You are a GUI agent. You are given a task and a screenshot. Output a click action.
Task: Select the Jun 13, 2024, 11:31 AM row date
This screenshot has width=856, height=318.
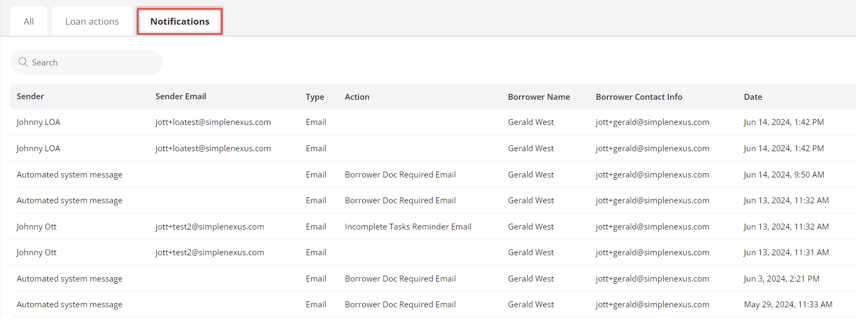[x=786, y=253]
